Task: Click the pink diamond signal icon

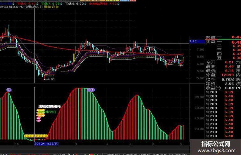Action: [39, 119]
